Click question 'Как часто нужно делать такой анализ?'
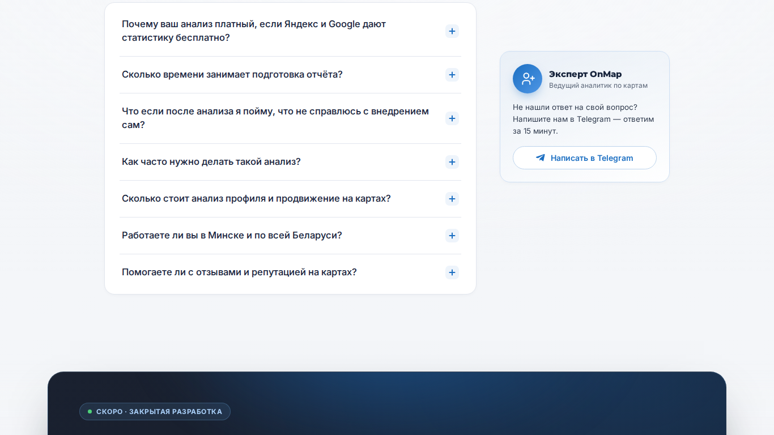Viewport: 774px width, 435px height. point(211,162)
